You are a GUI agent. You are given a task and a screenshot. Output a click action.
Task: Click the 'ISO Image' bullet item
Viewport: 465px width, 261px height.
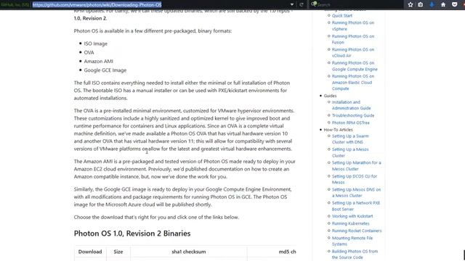(95, 43)
